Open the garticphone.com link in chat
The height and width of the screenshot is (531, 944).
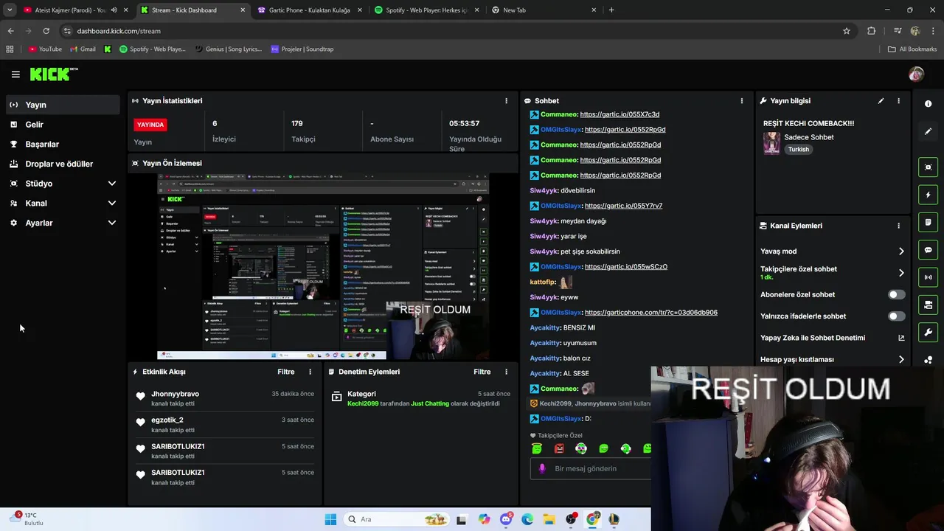650,313
